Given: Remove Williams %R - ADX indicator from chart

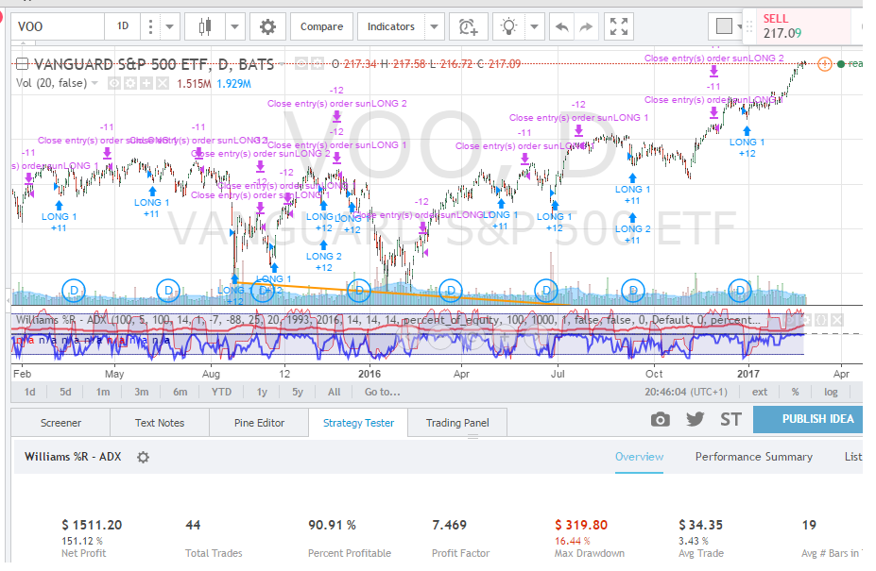Looking at the screenshot, I should pos(836,320).
